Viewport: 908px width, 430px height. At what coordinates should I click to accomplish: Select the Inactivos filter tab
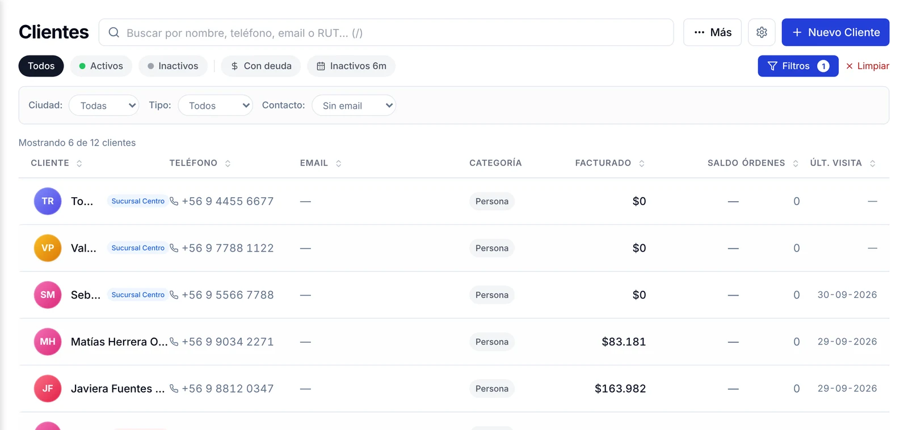[x=173, y=66]
